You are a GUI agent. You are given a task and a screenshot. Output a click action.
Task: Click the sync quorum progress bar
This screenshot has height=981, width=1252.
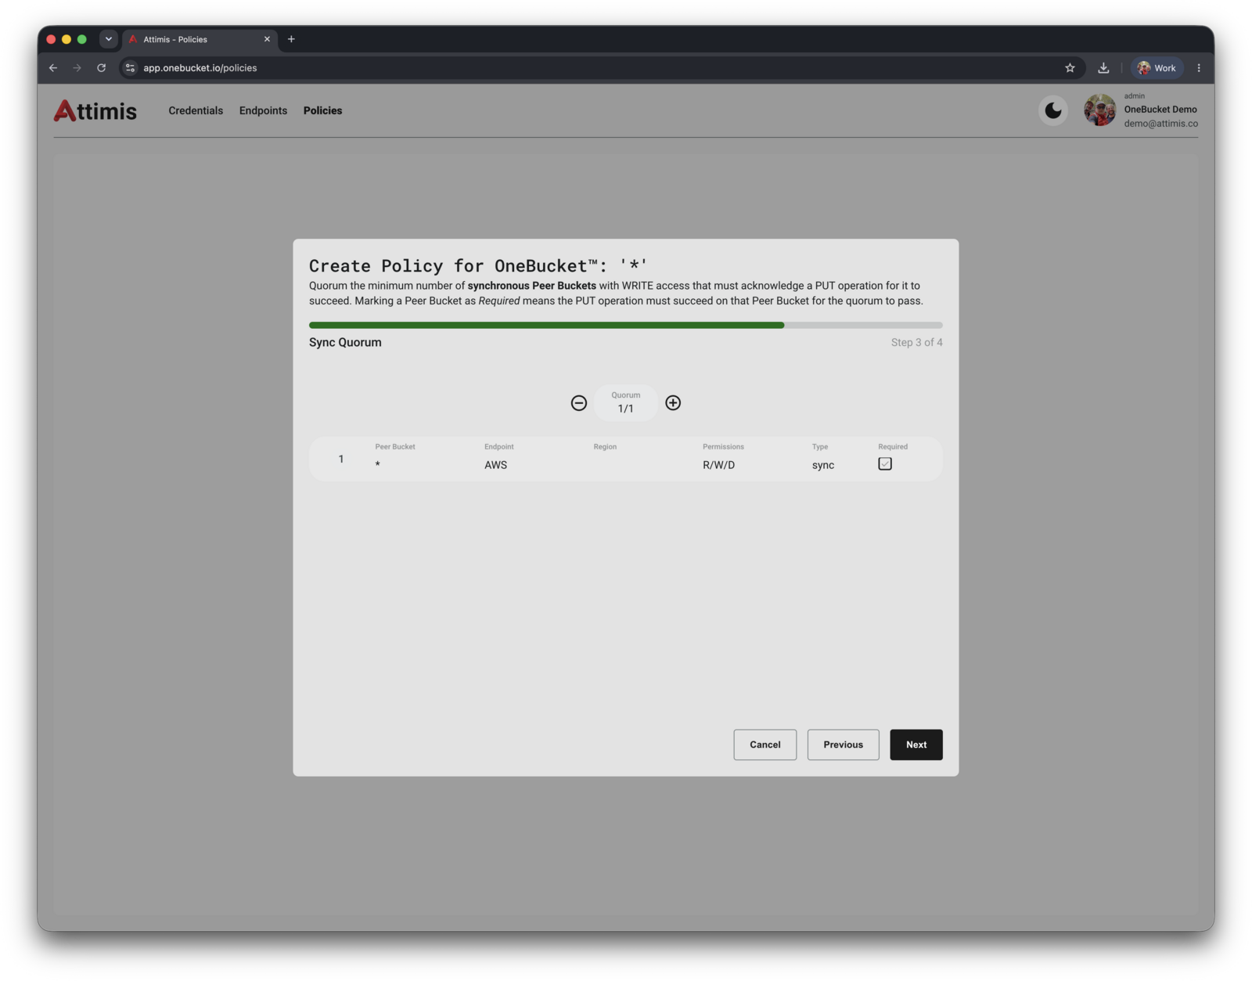click(x=625, y=325)
